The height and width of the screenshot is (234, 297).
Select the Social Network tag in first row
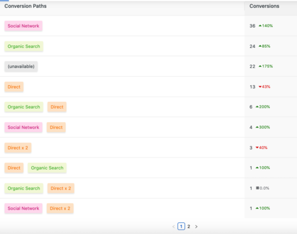coord(23,26)
